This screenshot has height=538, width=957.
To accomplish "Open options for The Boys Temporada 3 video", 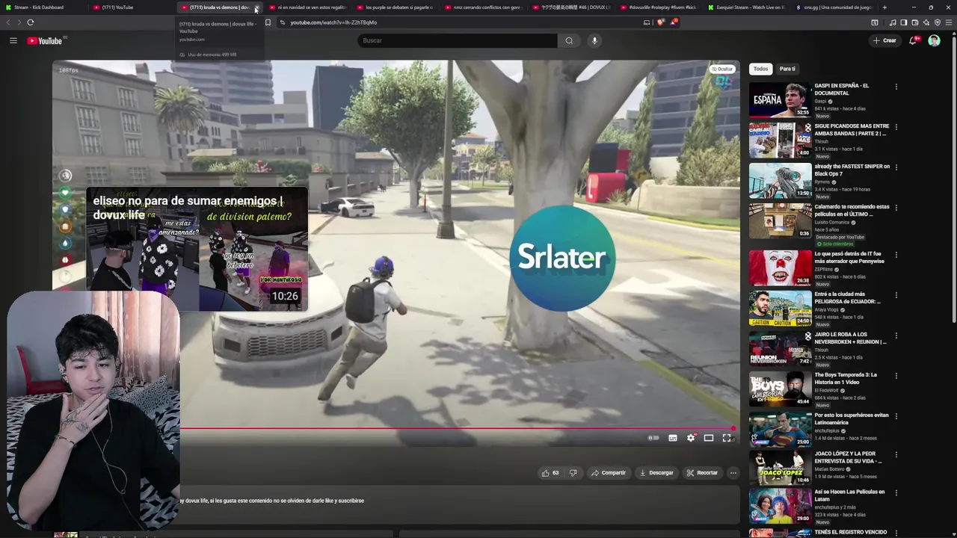I will tap(896, 376).
